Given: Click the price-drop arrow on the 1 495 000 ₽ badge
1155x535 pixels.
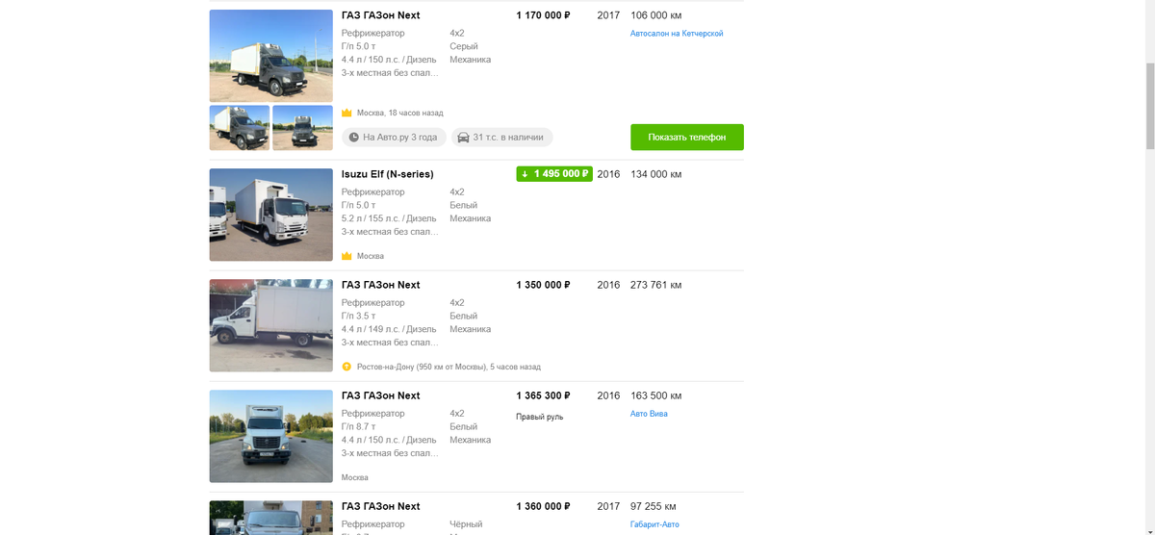Looking at the screenshot, I should click(x=525, y=174).
